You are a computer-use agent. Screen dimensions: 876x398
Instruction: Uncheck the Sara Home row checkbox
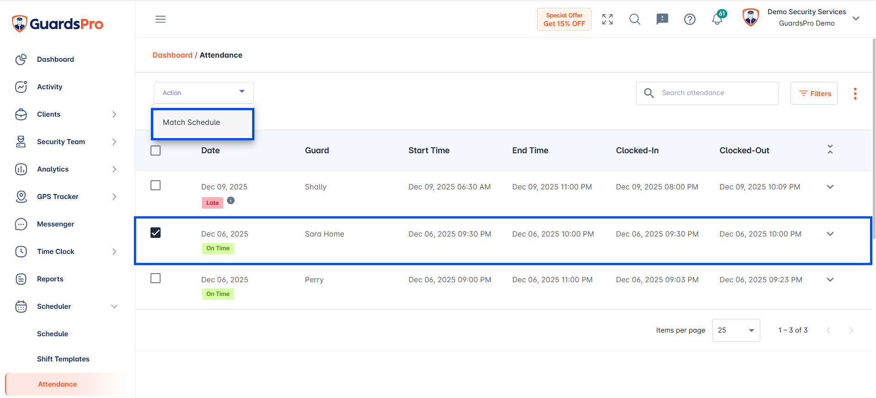(156, 232)
